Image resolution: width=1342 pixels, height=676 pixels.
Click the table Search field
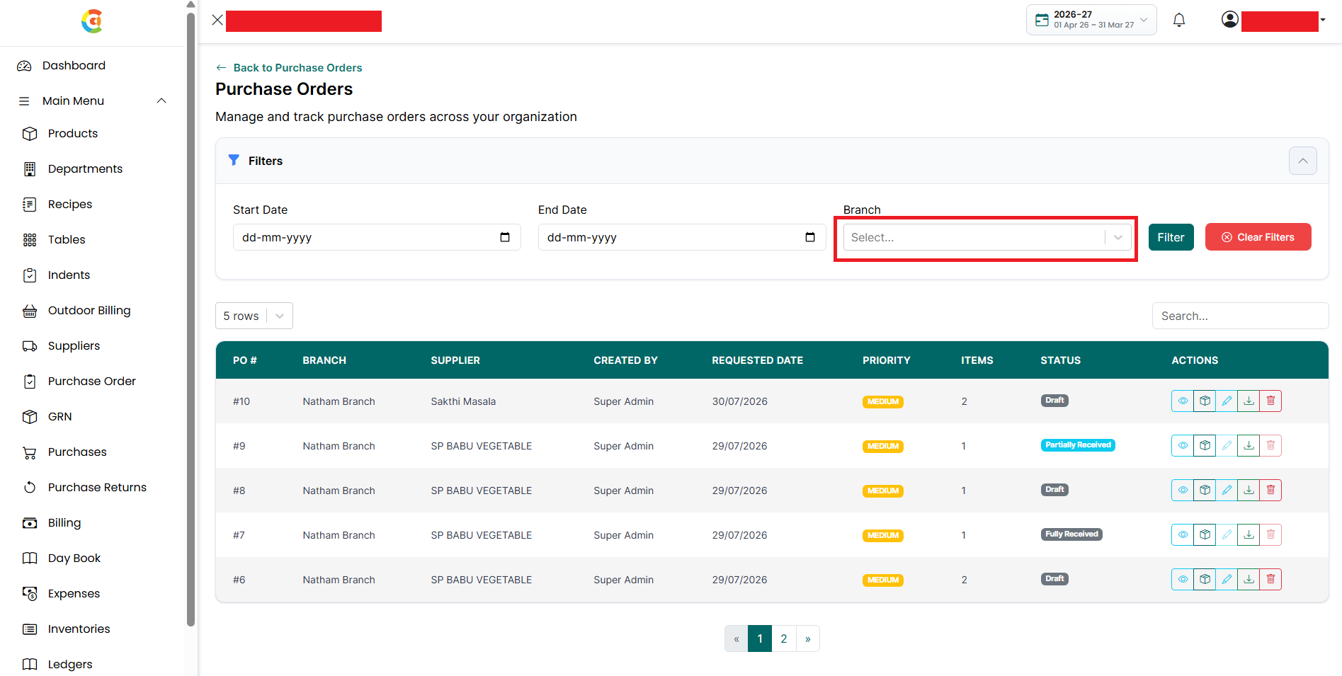1241,316
